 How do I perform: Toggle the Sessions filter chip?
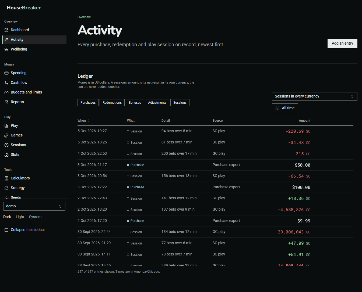tap(180, 103)
